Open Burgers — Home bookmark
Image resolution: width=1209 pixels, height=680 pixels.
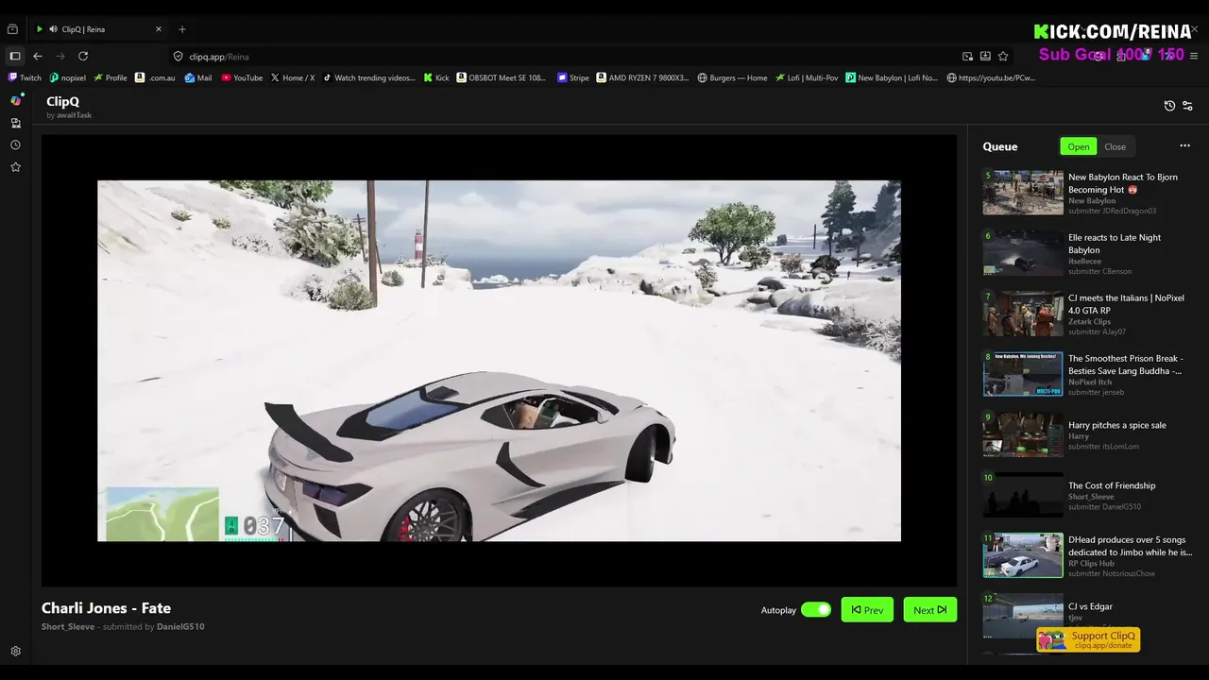(732, 77)
